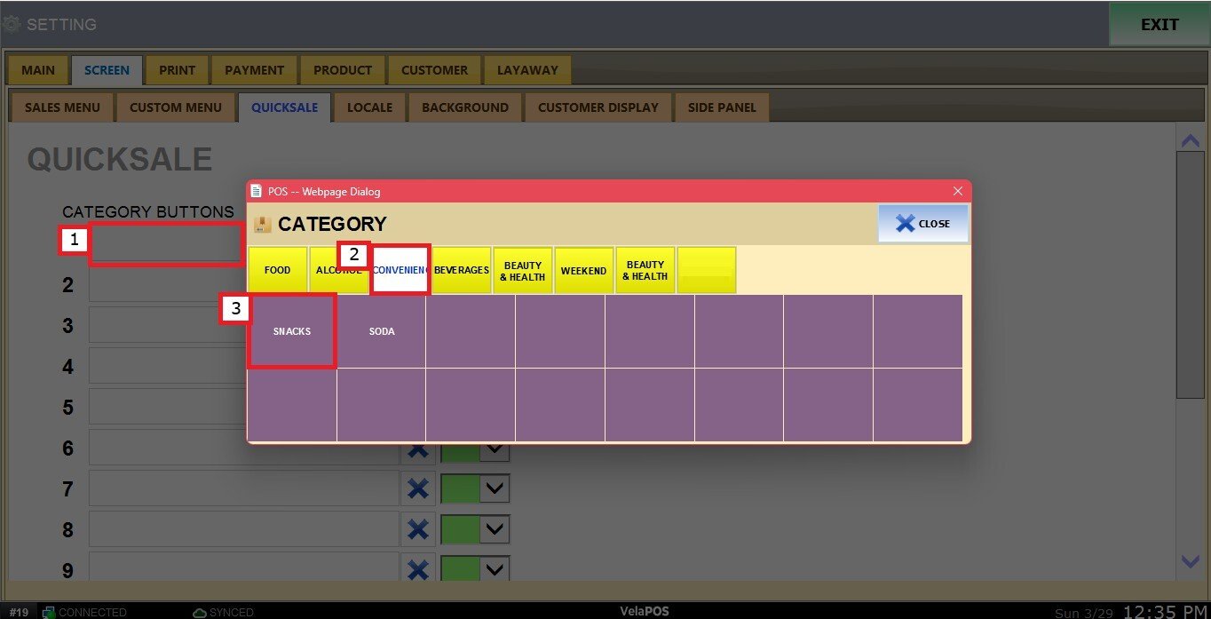This screenshot has height=619, width=1211.
Task: Click the network Connected status icon
Action: pyautogui.click(x=50, y=612)
